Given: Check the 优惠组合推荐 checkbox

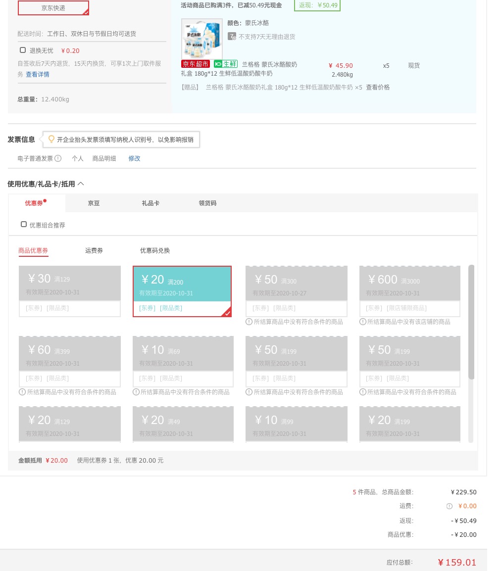Looking at the screenshot, I should click(x=24, y=224).
